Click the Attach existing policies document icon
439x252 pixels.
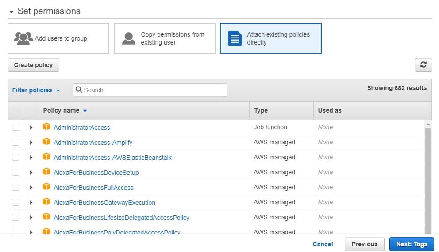pos(235,38)
